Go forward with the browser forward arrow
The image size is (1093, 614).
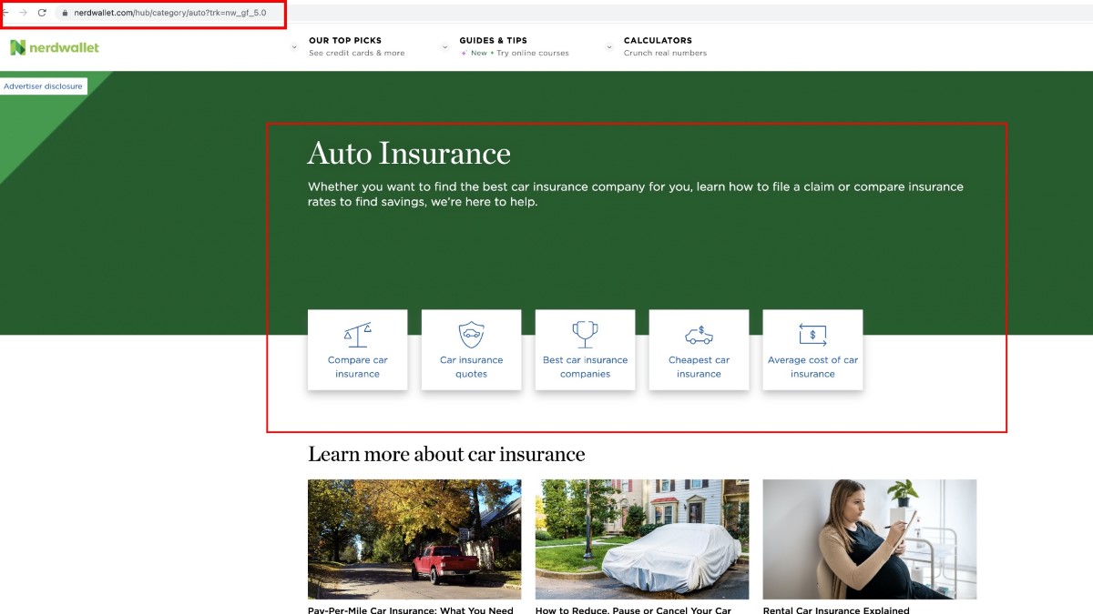pos(24,13)
